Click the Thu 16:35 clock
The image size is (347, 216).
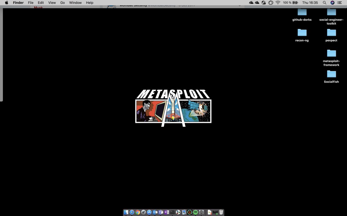coord(310,3)
